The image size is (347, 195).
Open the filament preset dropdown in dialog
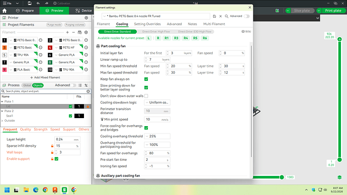coord(156,16)
